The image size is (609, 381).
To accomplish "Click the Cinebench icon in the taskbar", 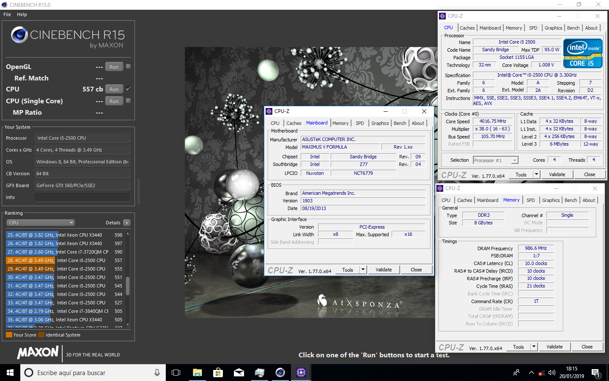I will point(280,373).
